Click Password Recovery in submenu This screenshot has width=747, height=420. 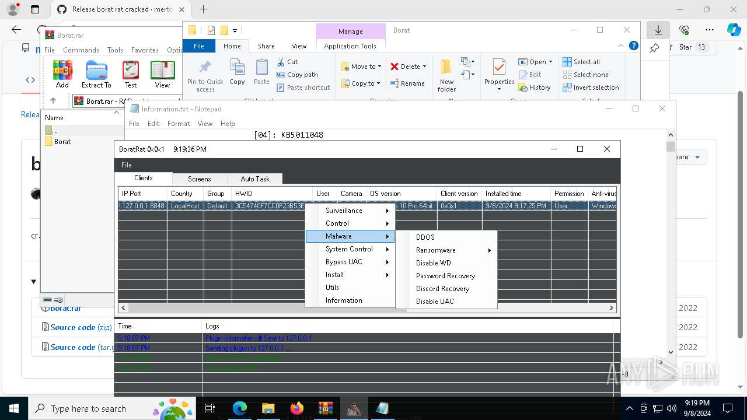pyautogui.click(x=446, y=276)
